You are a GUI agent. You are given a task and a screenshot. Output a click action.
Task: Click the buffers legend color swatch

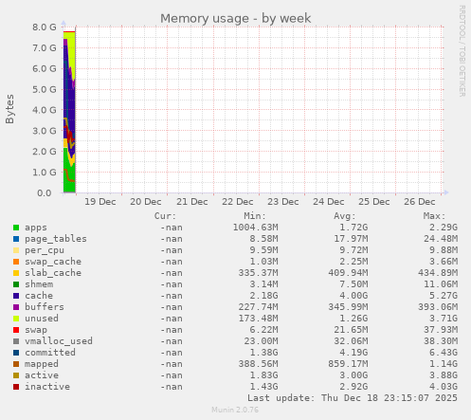point(16,307)
